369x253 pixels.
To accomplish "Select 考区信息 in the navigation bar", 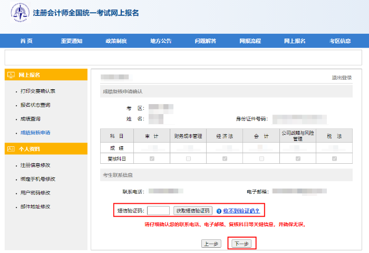I will [340, 41].
